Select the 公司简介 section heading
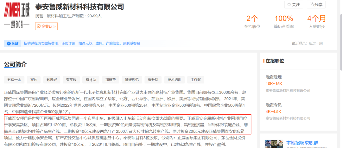This screenshot has width=342, height=148. 15,64
